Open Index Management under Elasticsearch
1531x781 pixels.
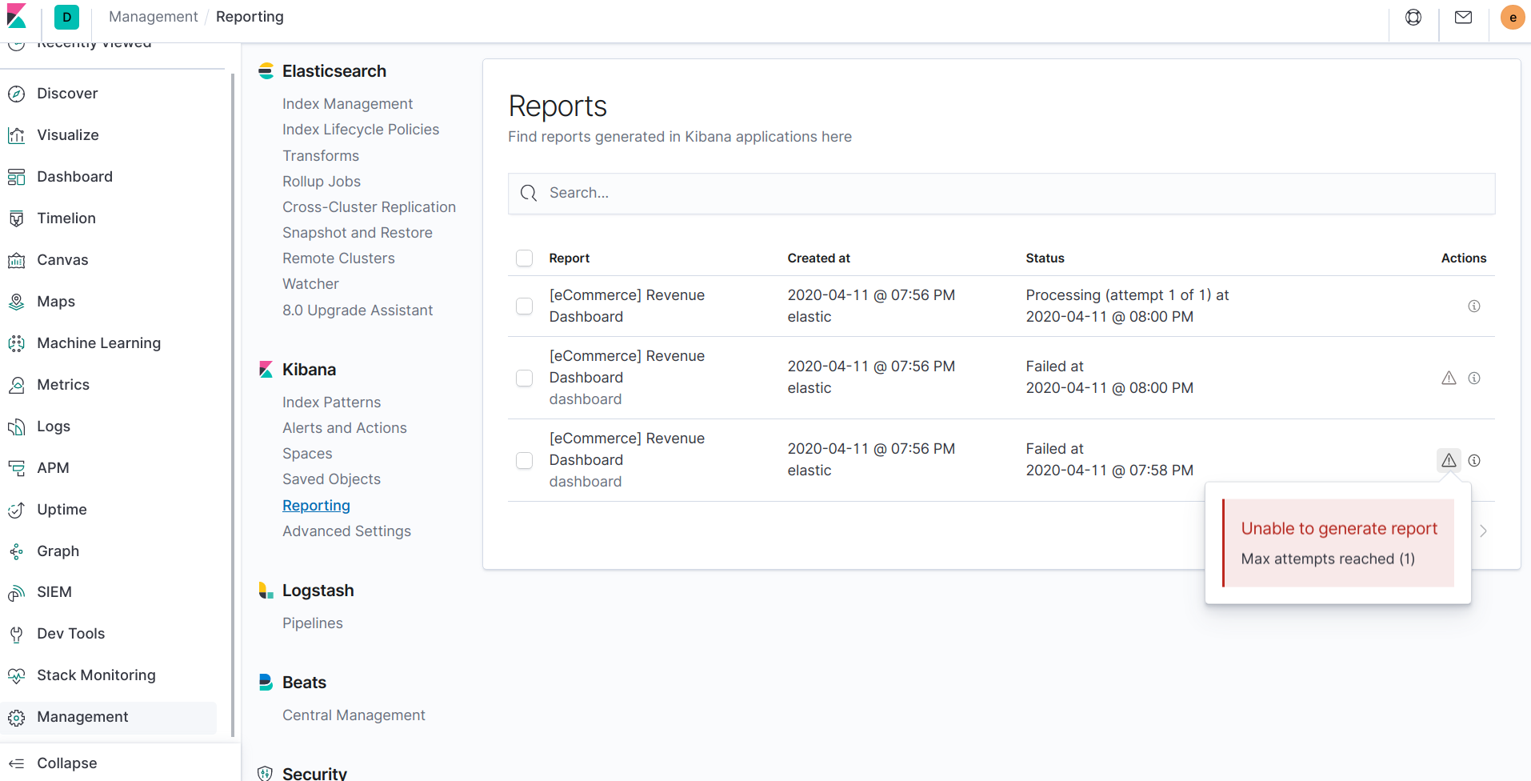coord(346,103)
